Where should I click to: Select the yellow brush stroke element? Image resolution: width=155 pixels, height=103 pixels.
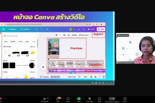tap(33, 53)
